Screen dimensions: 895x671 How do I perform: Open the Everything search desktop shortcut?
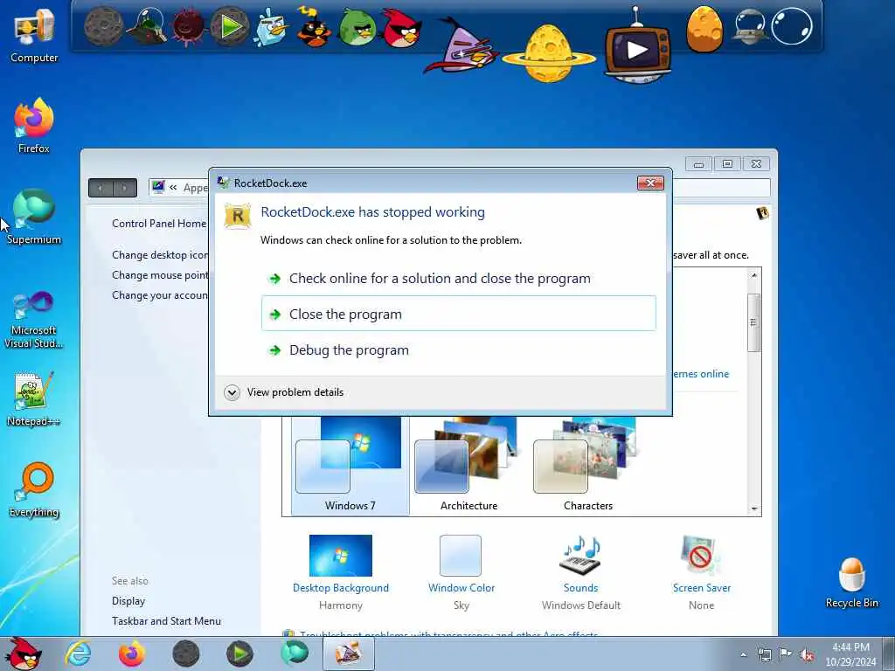coord(34,489)
